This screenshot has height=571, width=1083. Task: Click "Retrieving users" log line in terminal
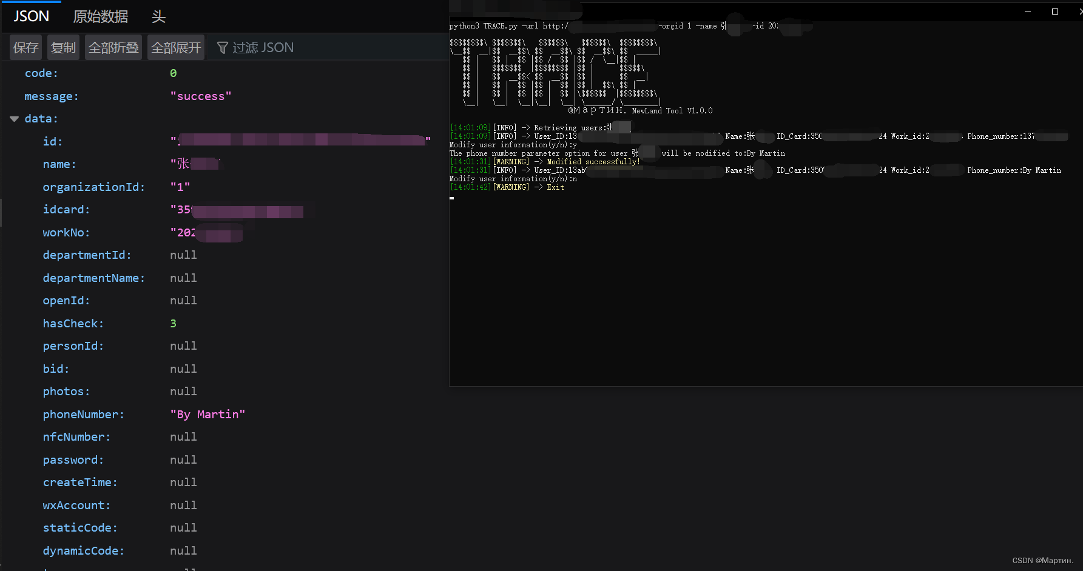point(540,128)
